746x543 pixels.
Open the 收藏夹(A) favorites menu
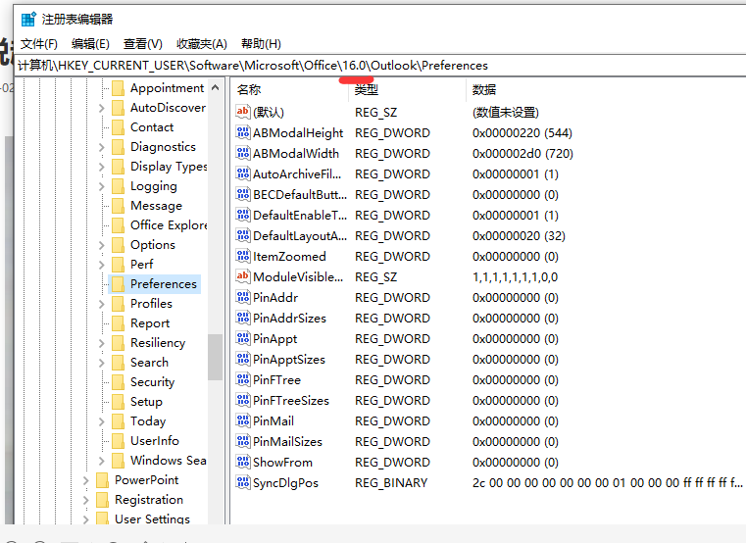(x=201, y=43)
